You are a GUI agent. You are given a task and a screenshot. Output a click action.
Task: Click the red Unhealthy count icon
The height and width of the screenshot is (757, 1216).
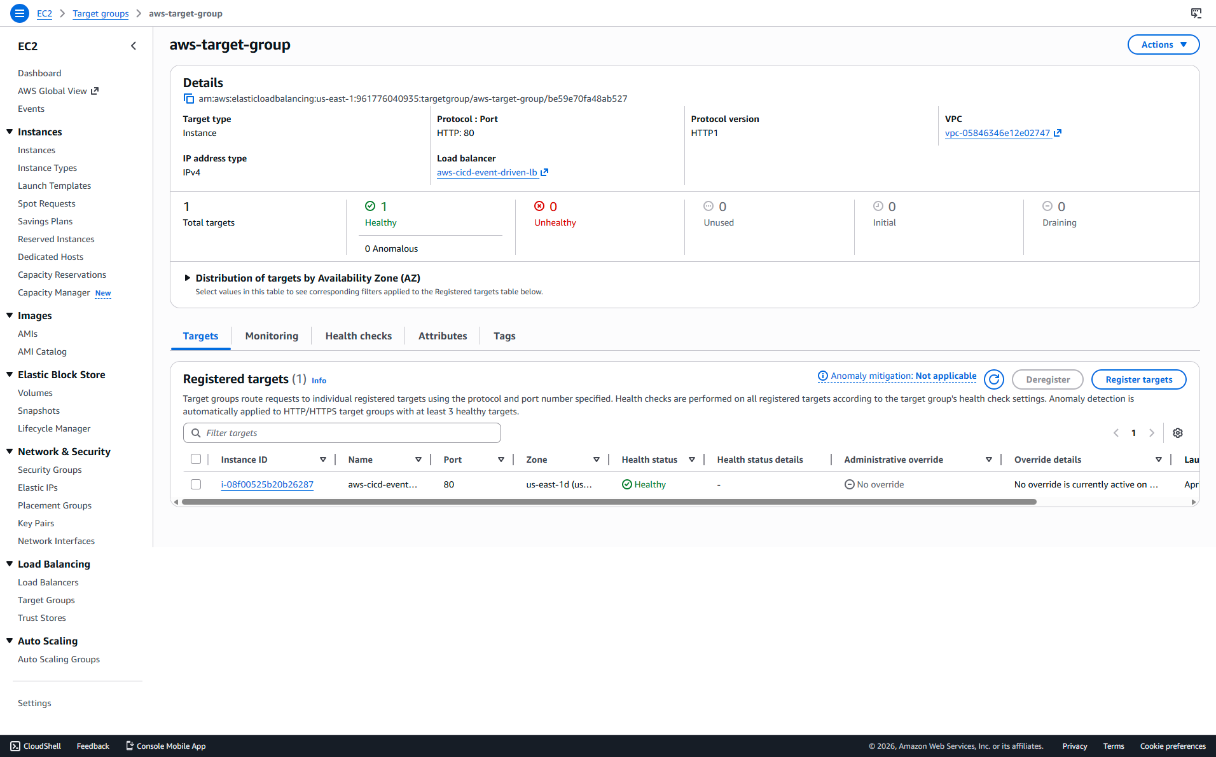539,206
